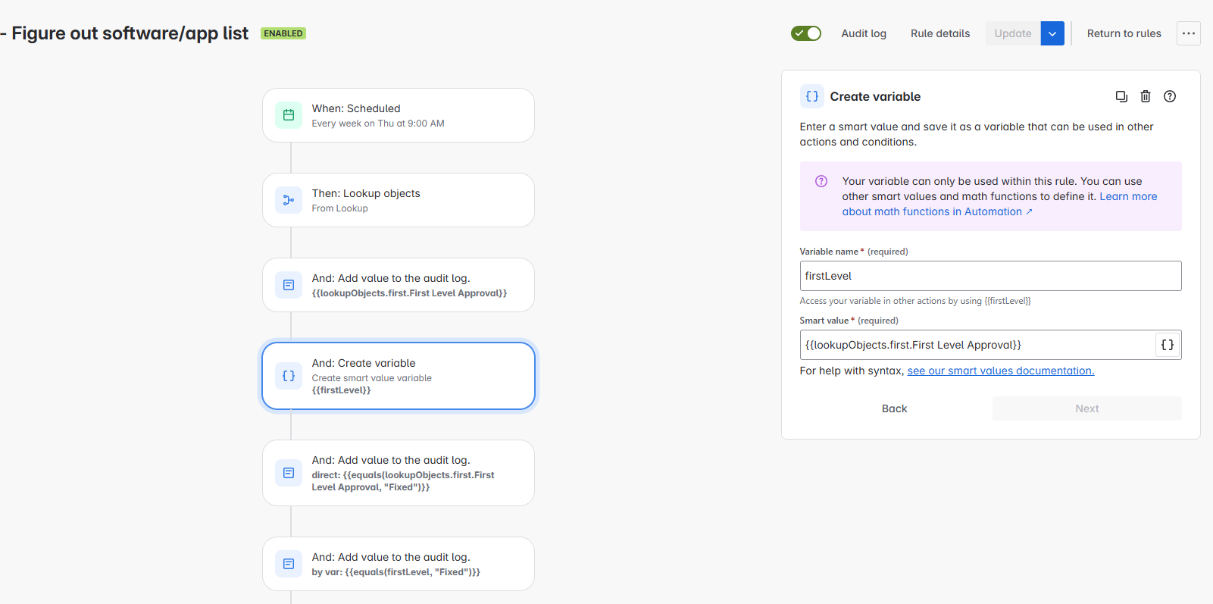Click the Back button

pos(894,408)
